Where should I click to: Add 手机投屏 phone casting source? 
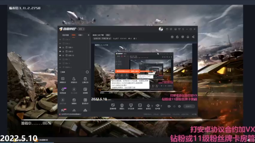point(131,106)
